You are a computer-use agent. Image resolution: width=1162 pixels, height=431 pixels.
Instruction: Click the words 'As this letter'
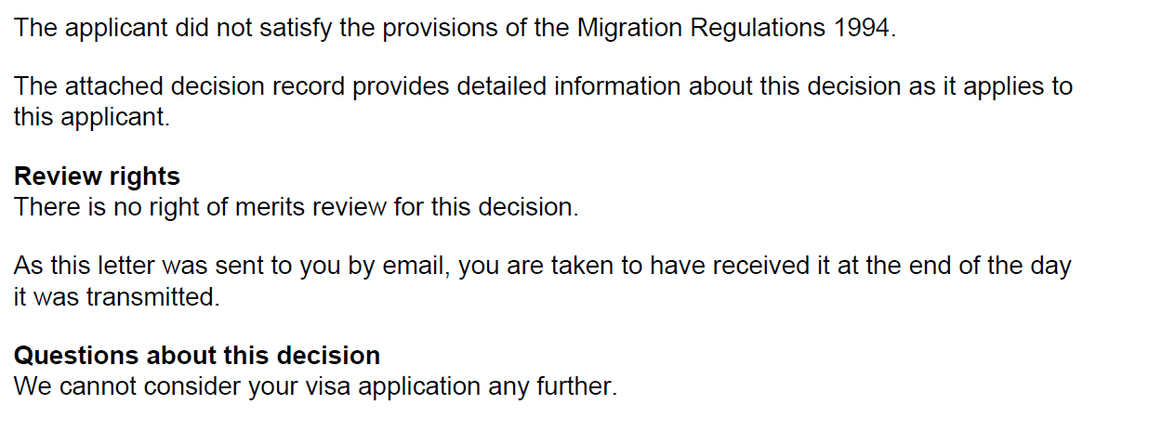point(86,267)
